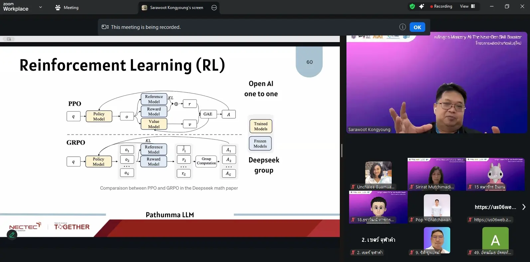530x262 pixels.
Task: Show next page of participant videos
Action: (x=524, y=207)
